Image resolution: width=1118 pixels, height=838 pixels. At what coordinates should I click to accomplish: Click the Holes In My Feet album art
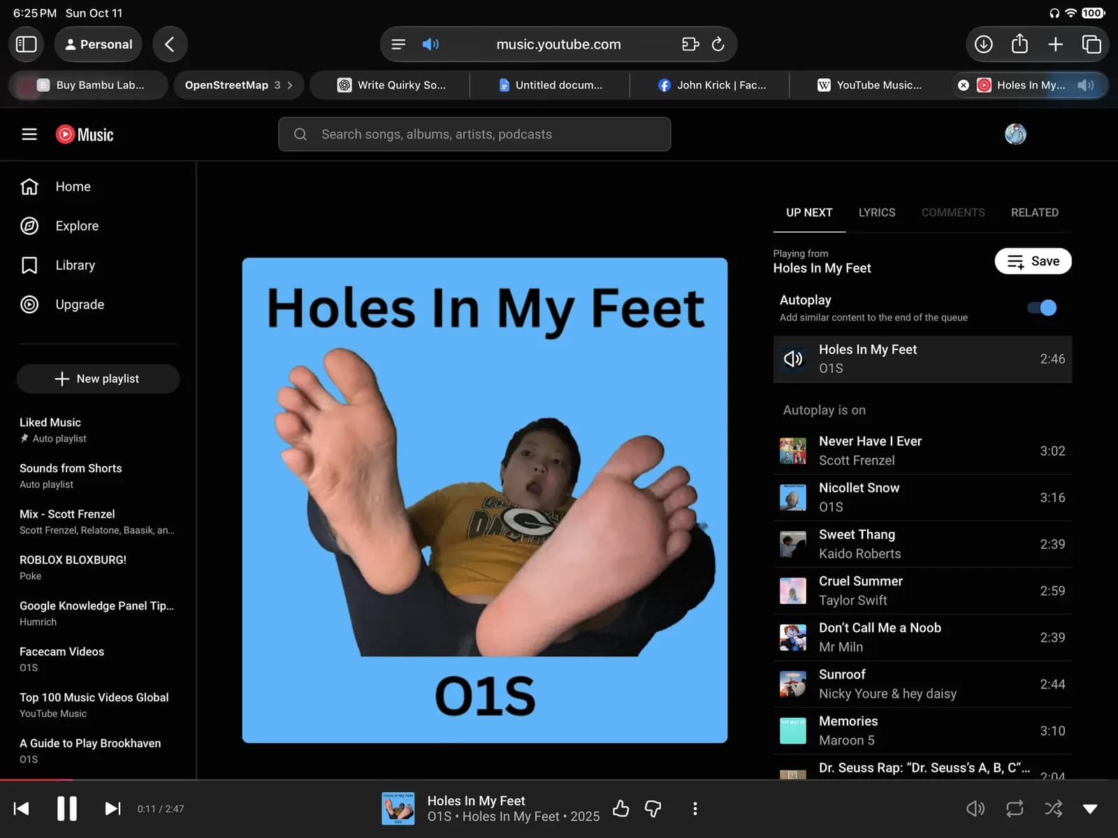485,500
